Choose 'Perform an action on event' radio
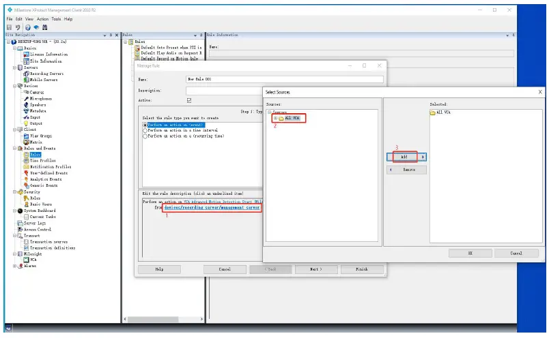This screenshot has width=549, height=338. 145,125
